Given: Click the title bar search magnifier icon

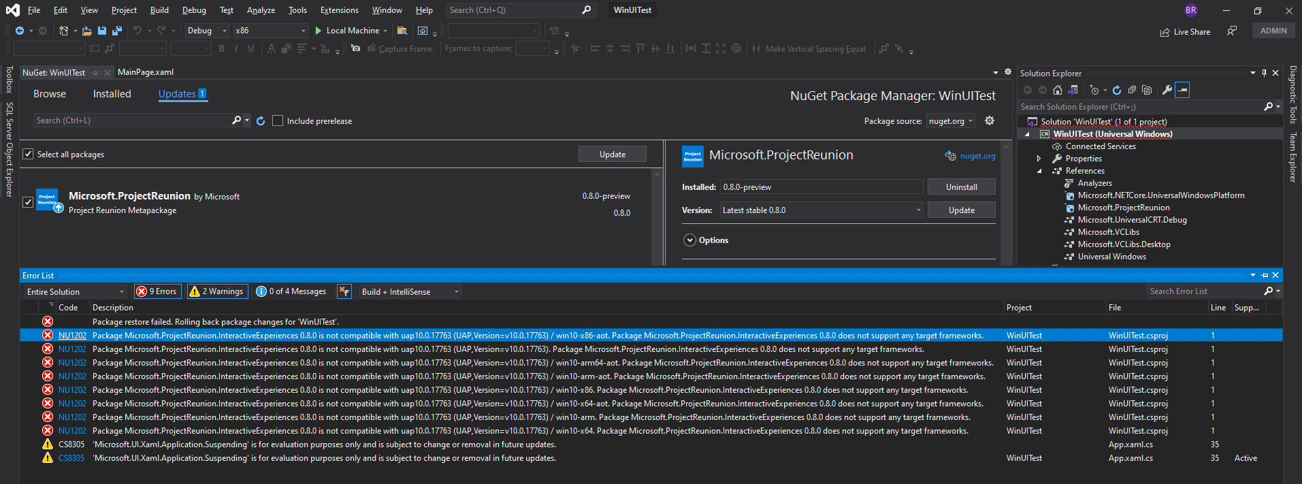Looking at the screenshot, I should 587,10.
